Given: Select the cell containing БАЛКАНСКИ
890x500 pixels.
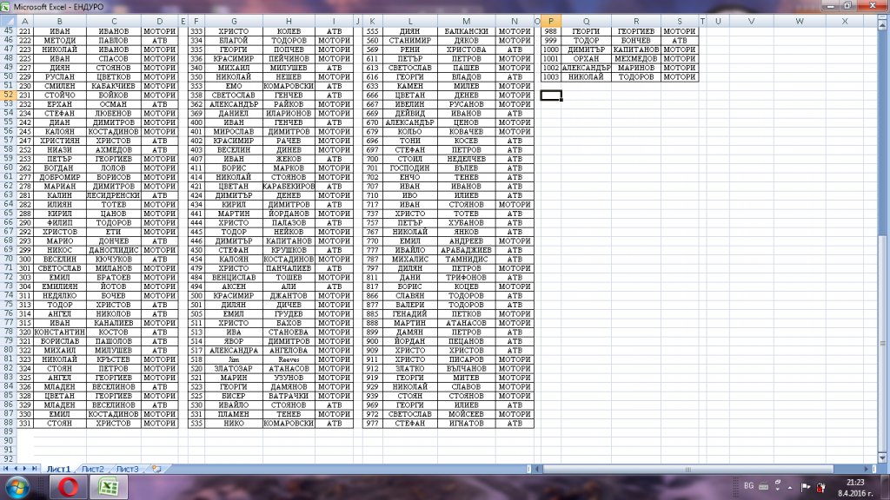Looking at the screenshot, I should pyautogui.click(x=467, y=31).
